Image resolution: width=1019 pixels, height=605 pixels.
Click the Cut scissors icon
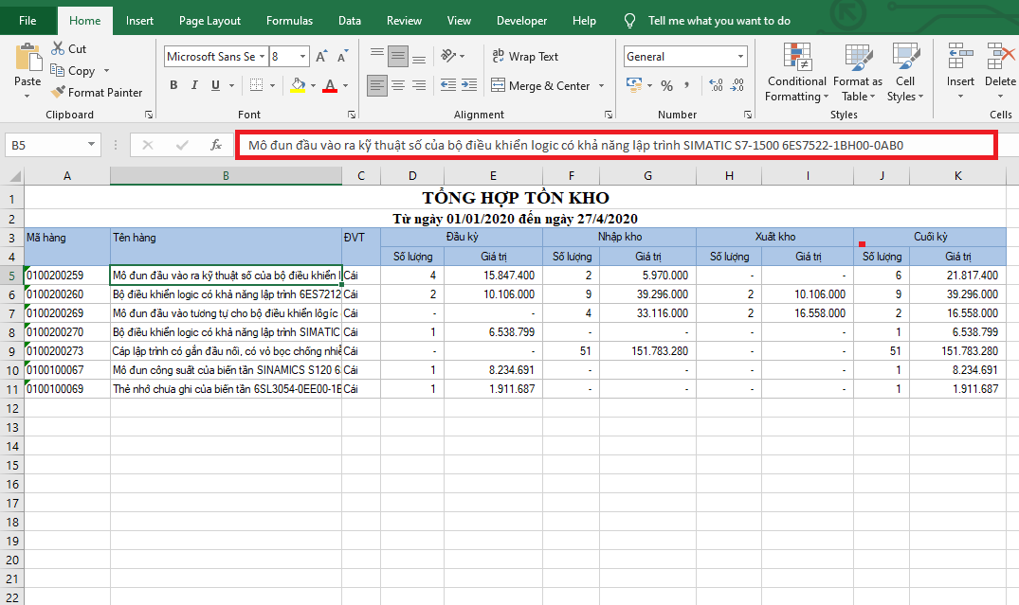click(x=58, y=48)
